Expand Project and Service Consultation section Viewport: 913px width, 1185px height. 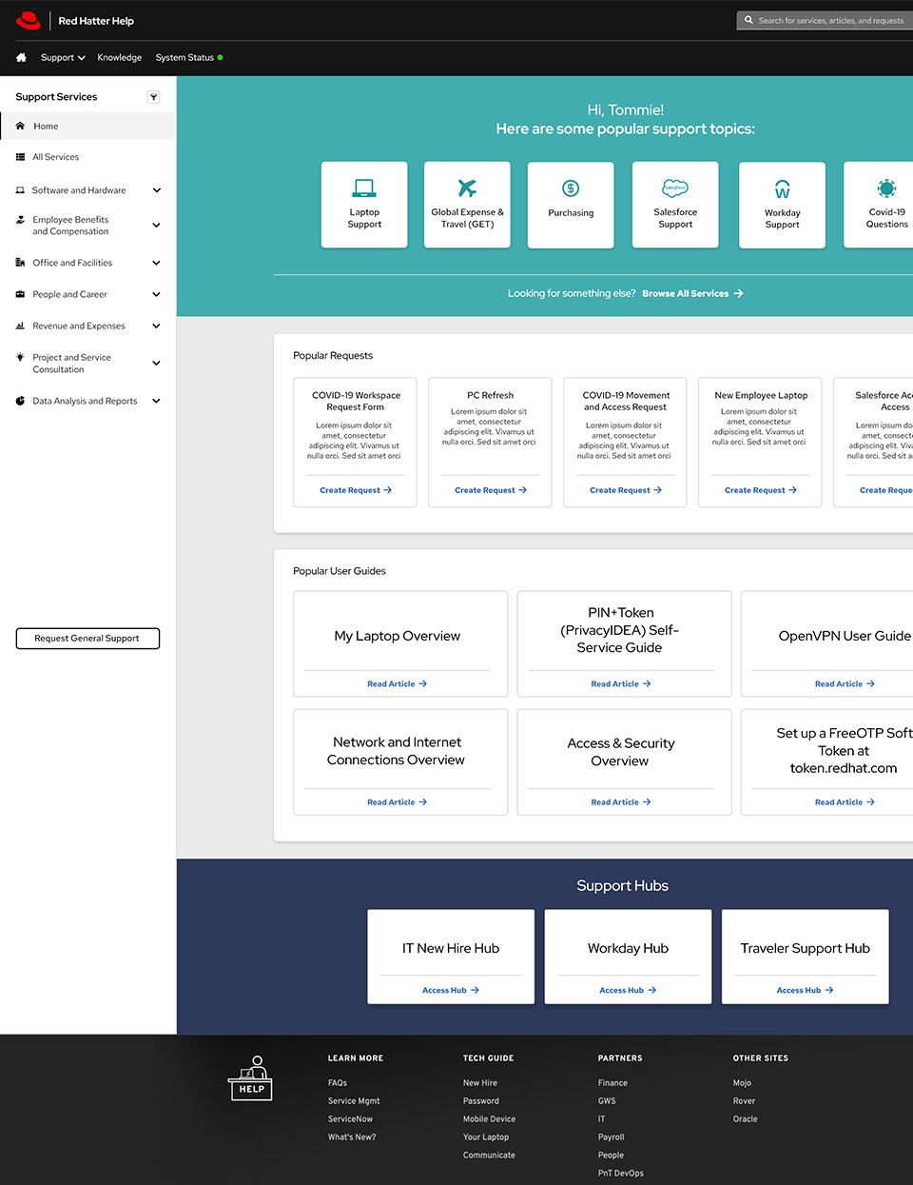[x=157, y=363]
